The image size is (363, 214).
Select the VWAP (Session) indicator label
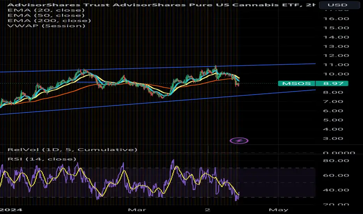(46, 26)
